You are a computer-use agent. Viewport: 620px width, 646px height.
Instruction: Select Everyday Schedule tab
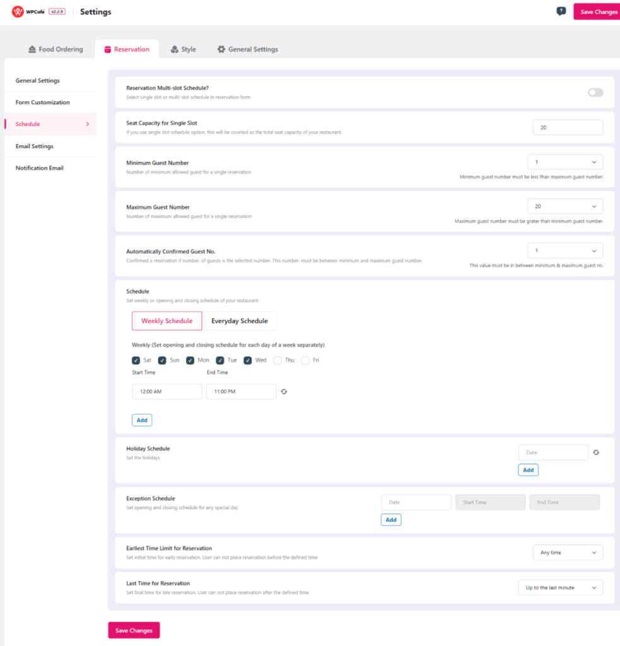(x=239, y=320)
